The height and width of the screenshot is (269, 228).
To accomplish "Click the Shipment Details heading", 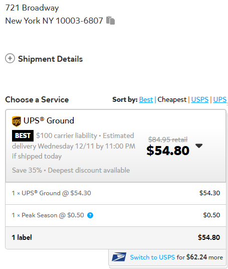I will [x=51, y=59].
